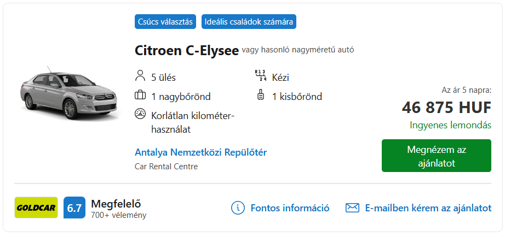Open the 6.7 rating score badge
This screenshot has height=237, width=505.
click(x=74, y=208)
